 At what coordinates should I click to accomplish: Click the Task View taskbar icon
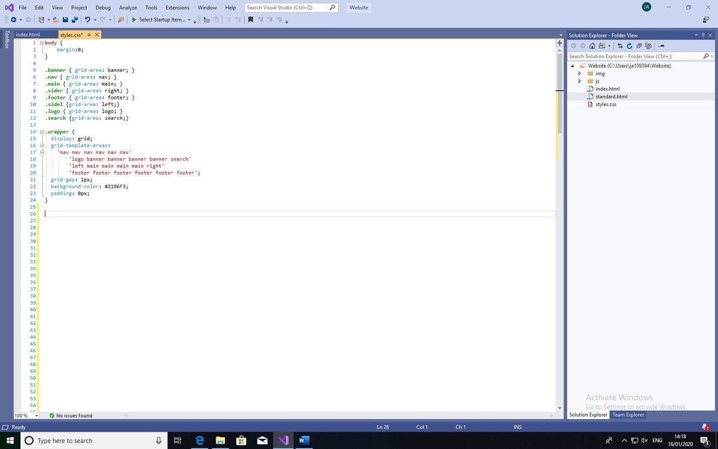[x=178, y=441]
